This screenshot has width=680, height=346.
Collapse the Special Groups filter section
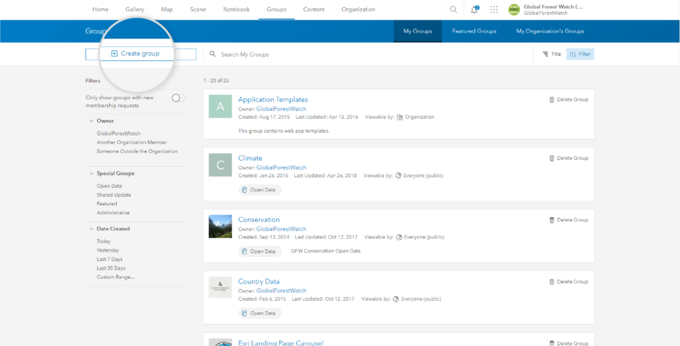[x=92, y=173]
